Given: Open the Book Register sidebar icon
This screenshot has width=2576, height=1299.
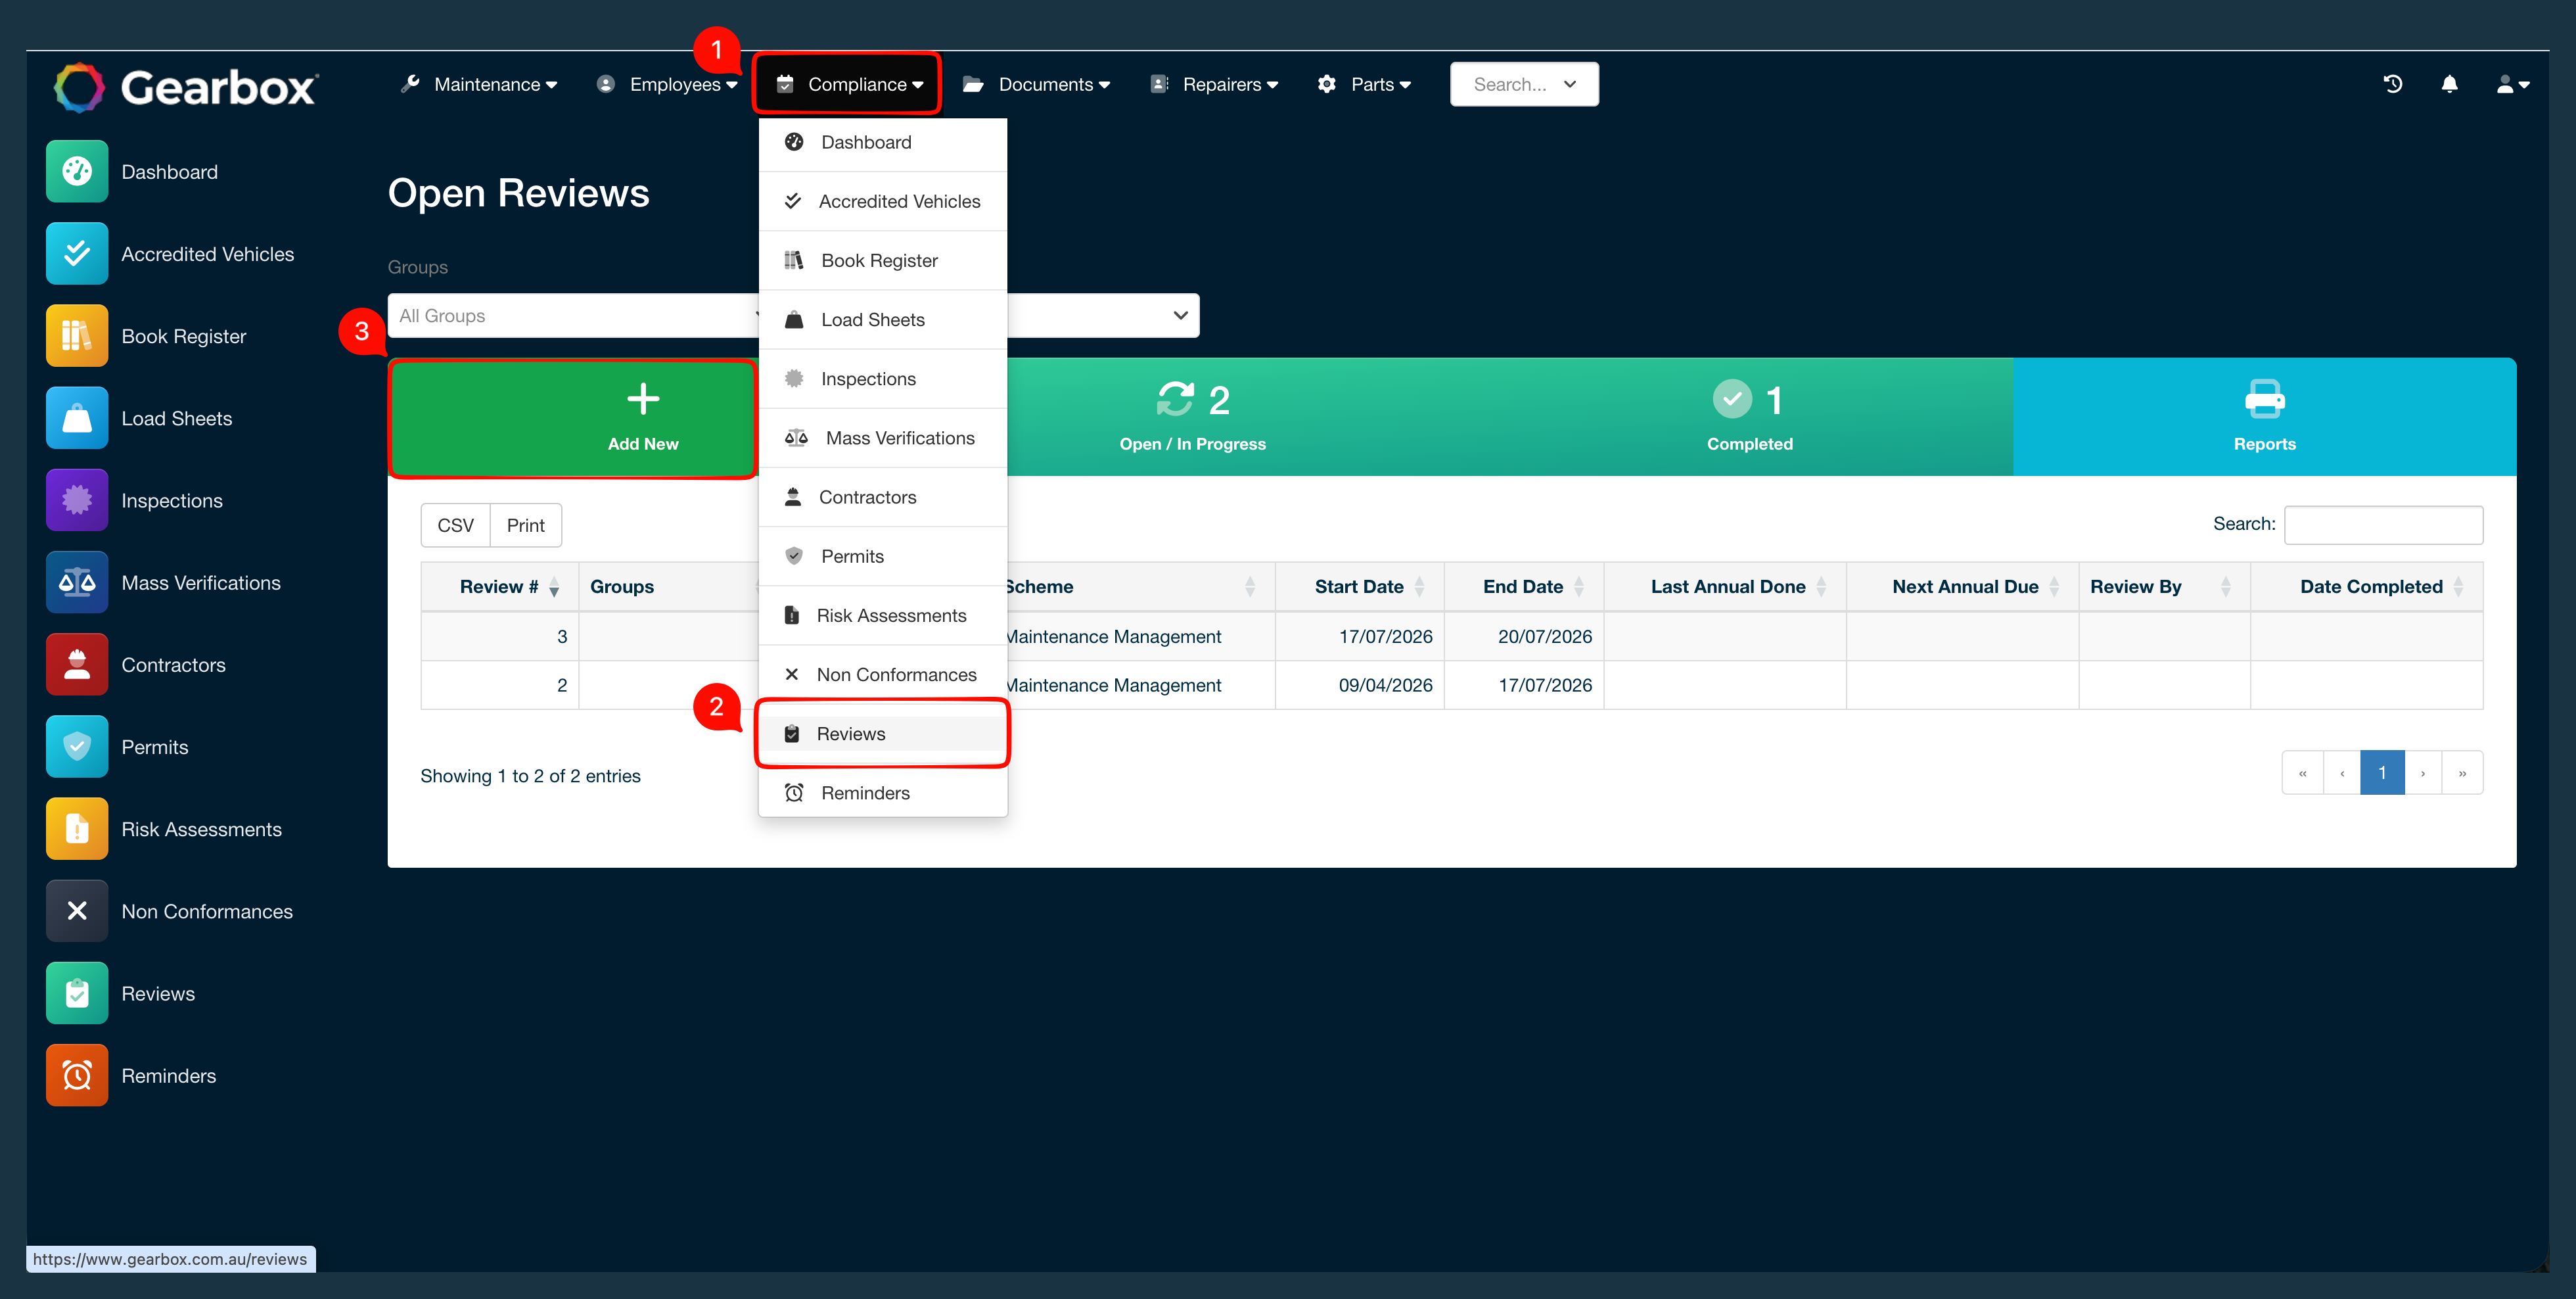Looking at the screenshot, I should [77, 336].
